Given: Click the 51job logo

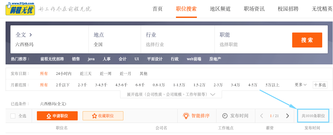Looking at the screenshot, I should [20, 8].
